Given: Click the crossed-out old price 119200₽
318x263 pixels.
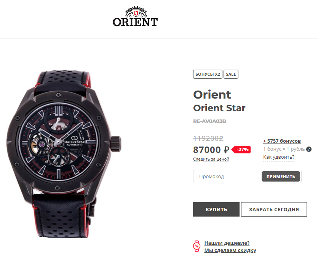Looking at the screenshot, I should click(208, 139).
